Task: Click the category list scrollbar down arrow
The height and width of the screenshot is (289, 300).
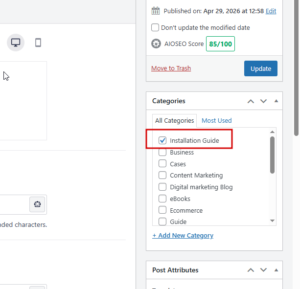Action: (x=273, y=221)
